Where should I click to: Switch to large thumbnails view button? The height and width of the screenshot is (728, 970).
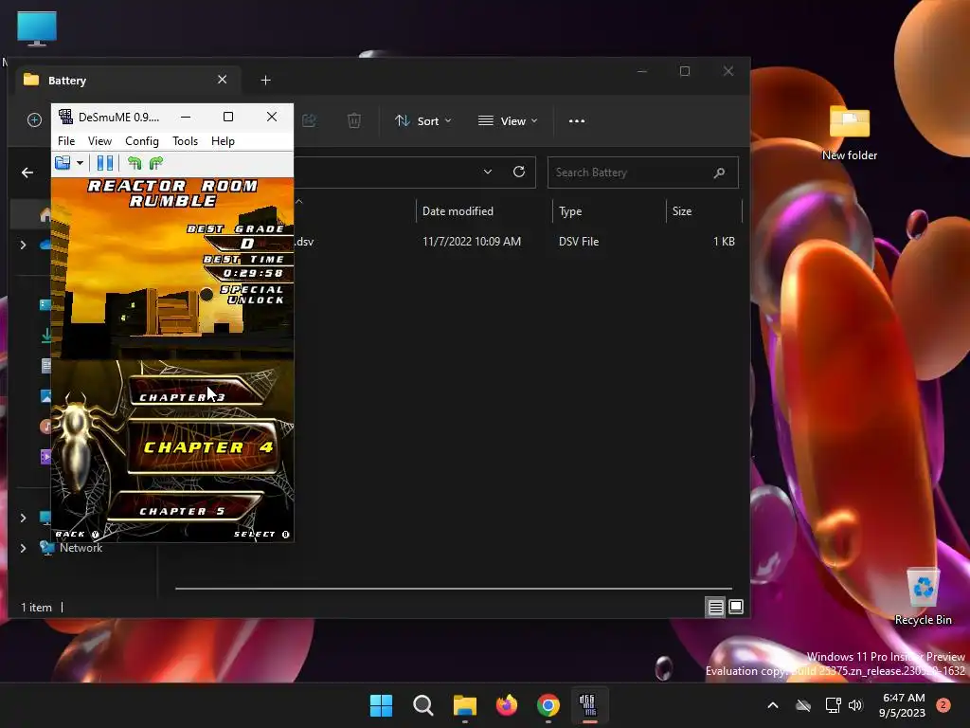point(736,608)
